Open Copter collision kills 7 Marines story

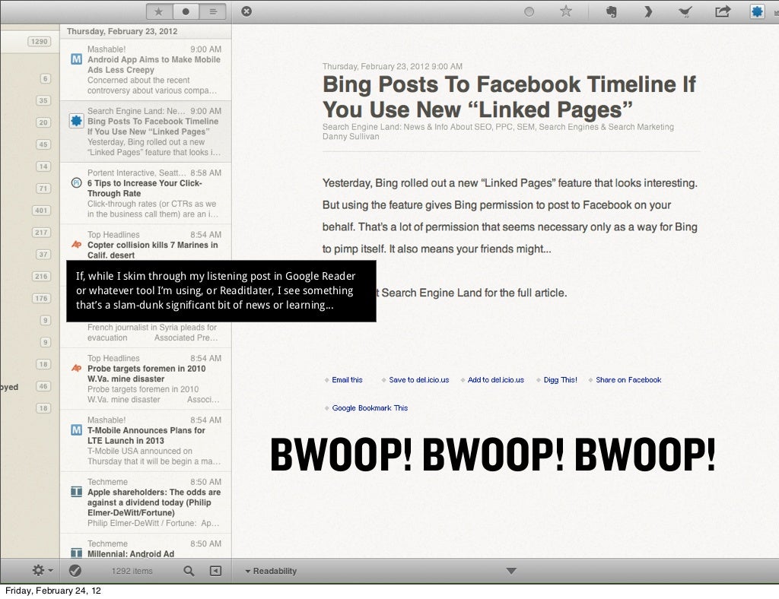145,243
